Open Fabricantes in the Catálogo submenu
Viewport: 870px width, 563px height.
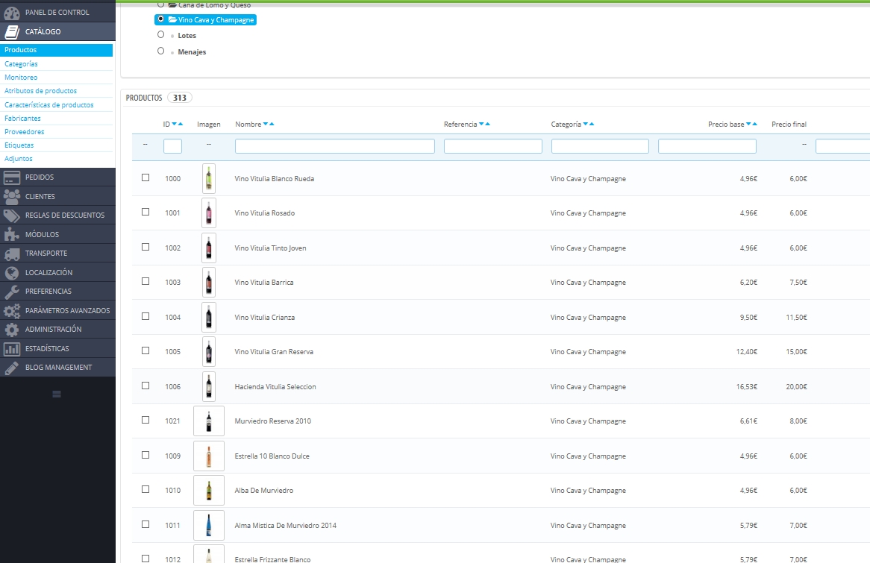[x=22, y=118]
